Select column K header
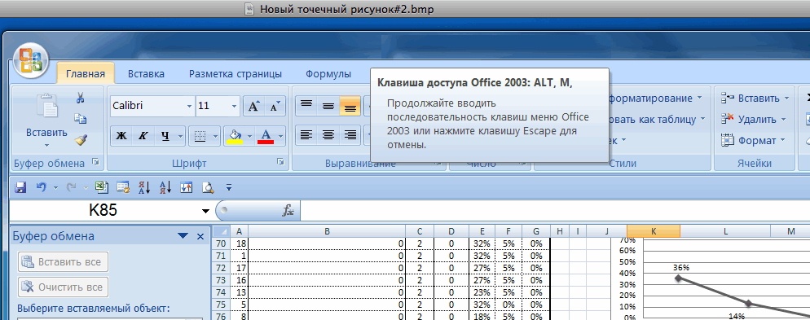 point(654,231)
